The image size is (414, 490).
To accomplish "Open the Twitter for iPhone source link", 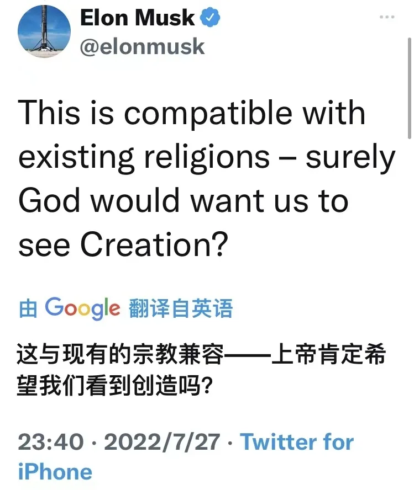I will [297, 443].
